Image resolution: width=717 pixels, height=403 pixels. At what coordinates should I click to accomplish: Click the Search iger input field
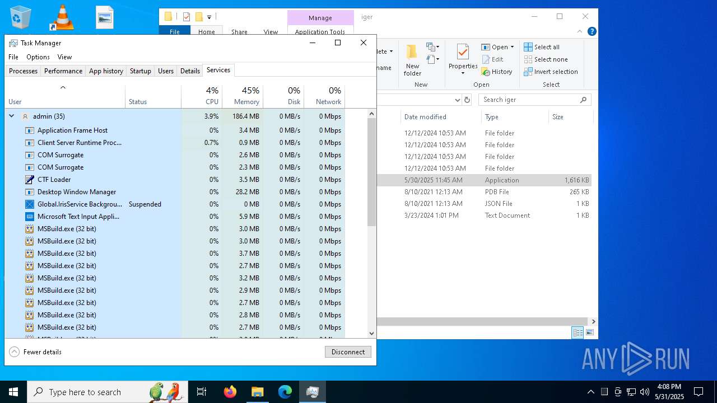[x=529, y=100]
